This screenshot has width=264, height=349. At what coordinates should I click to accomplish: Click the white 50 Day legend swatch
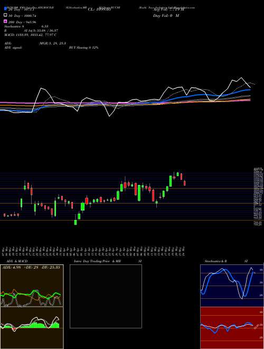coord(6,15)
